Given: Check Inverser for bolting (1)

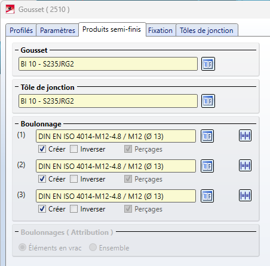Looking at the screenshot, I should tap(73, 149).
